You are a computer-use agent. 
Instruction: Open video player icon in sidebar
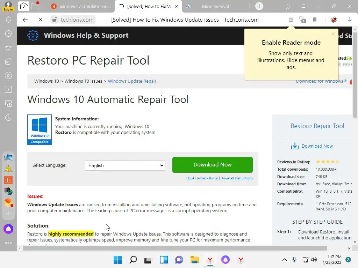coord(8,75)
